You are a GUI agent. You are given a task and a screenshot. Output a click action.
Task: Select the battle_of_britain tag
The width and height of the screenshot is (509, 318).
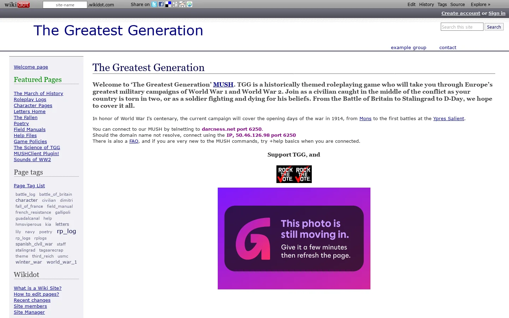(55, 194)
